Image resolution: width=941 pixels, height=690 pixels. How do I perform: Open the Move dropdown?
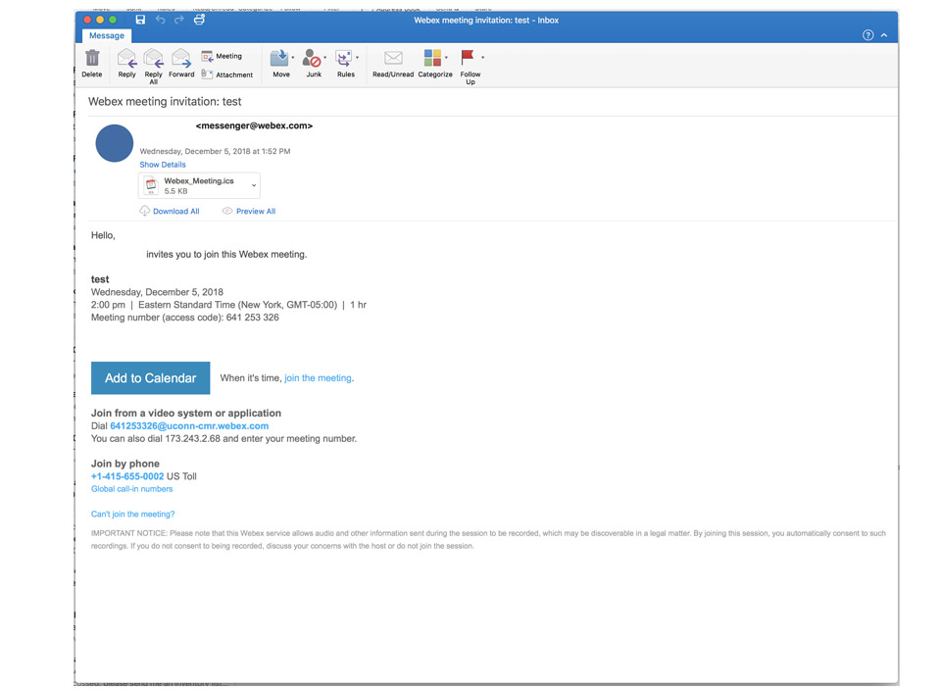coord(292,58)
